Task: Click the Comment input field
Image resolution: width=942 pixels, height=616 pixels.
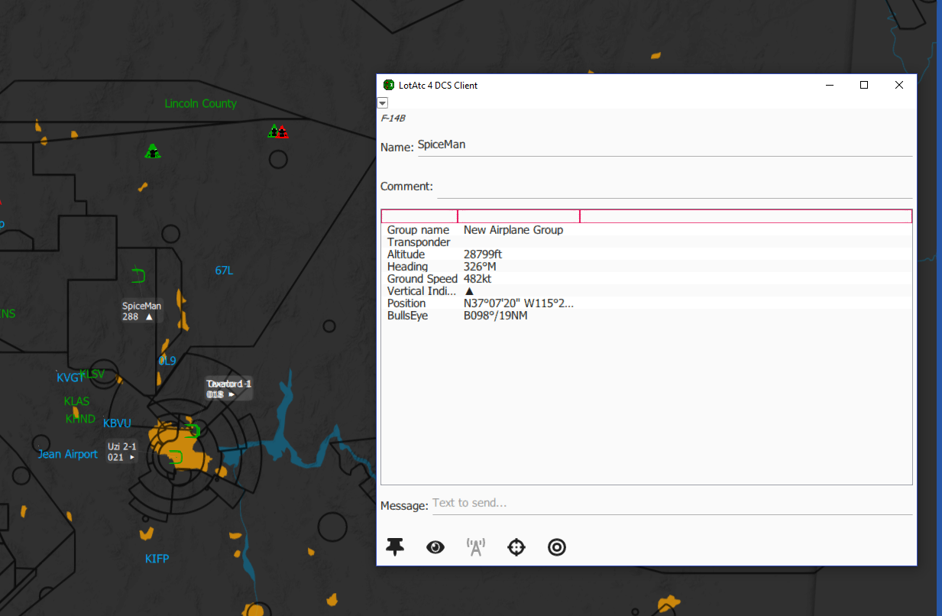Action: (x=675, y=186)
